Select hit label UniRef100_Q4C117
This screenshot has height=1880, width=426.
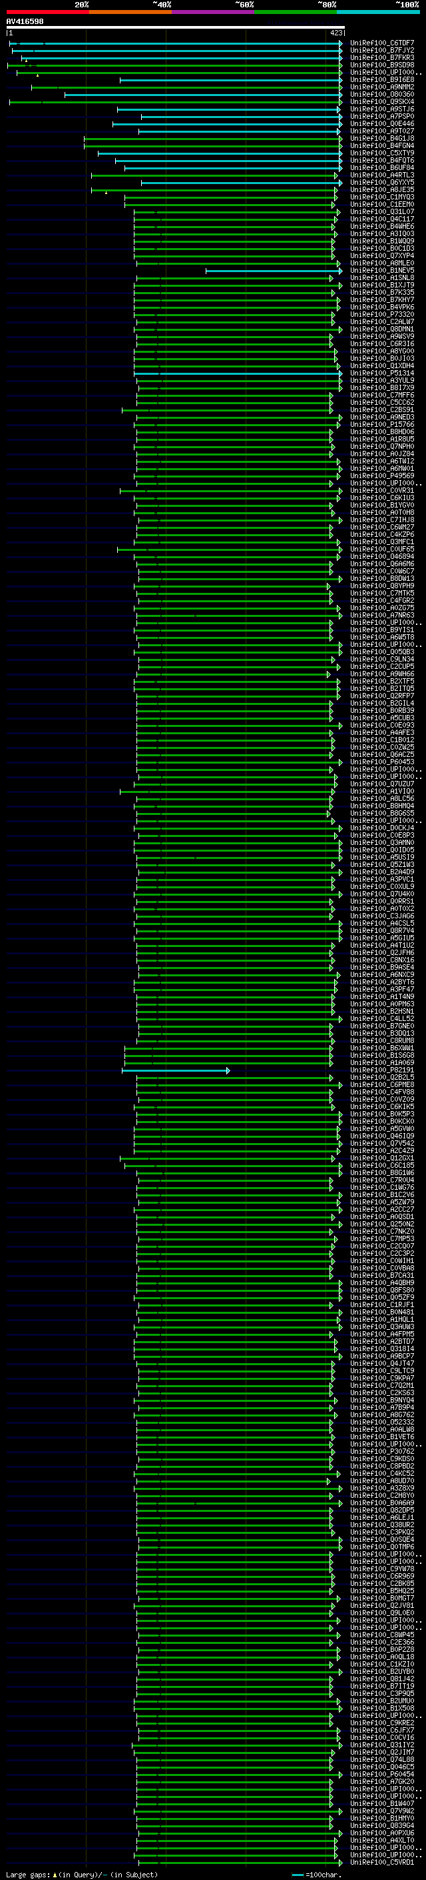point(382,219)
